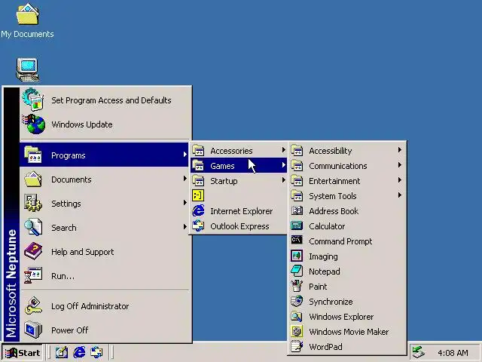This screenshot has width=482, height=362.
Task: Expand the System Tools submenu arrow
Action: click(399, 195)
